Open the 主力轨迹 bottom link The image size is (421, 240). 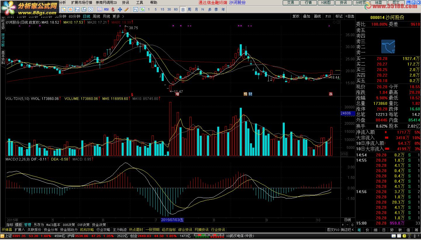(120, 230)
